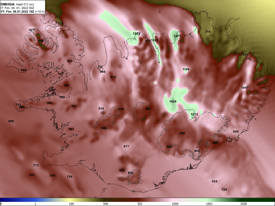Click the 1471 height label

coord(177,36)
